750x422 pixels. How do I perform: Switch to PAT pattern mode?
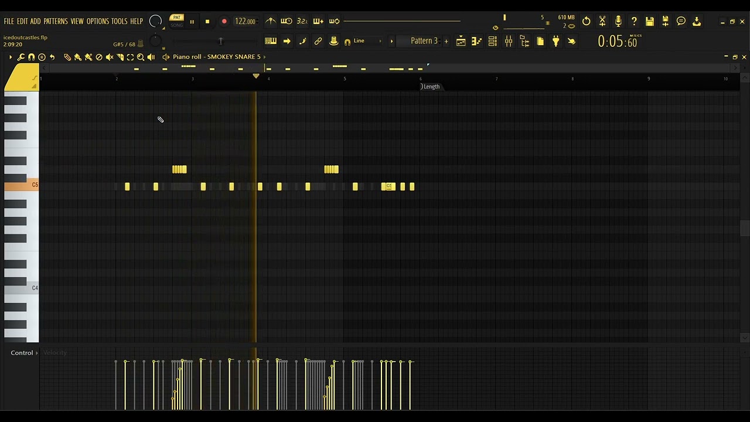177,18
